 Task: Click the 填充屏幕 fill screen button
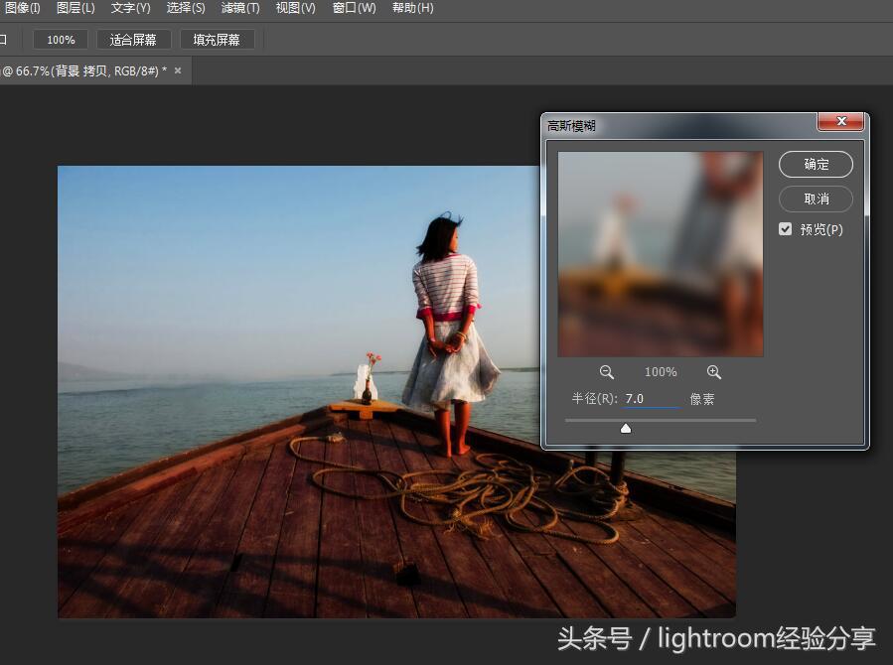[217, 40]
